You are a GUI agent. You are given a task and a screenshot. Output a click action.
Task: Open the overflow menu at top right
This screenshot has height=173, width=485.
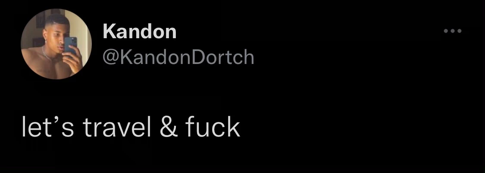453,31
